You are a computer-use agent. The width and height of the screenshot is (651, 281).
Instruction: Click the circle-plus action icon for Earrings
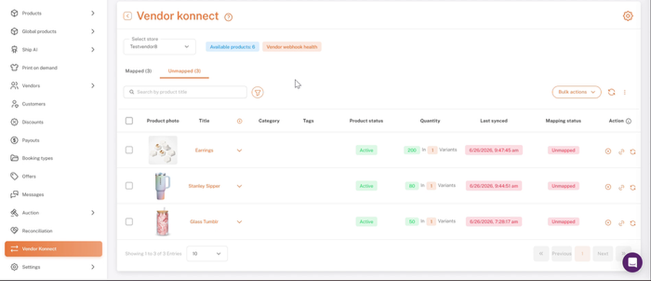click(x=608, y=152)
